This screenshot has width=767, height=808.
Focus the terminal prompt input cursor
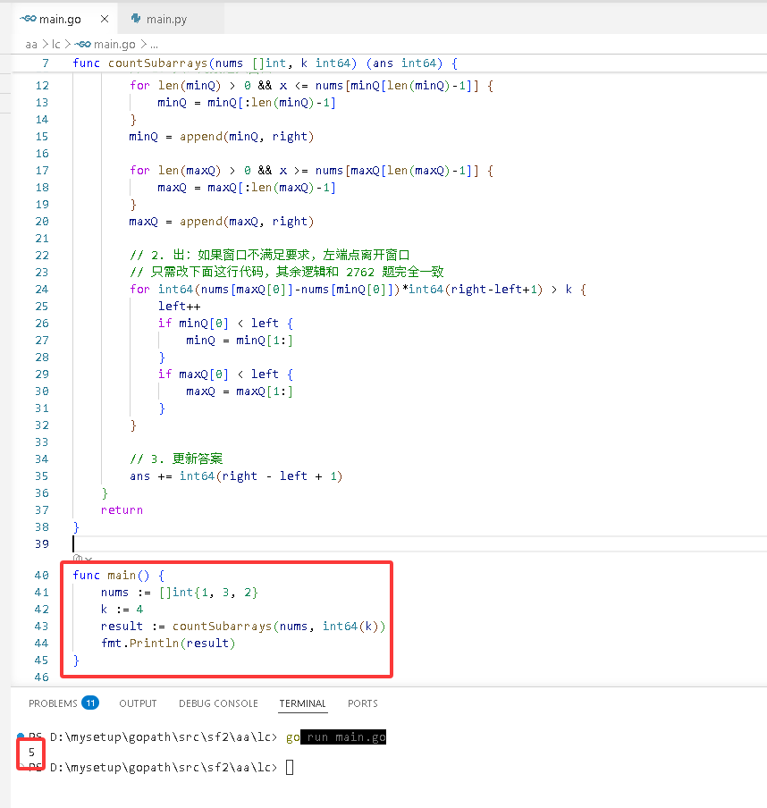tap(290, 767)
